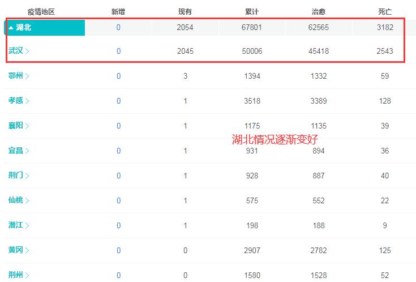Click the chevron icon next to 宜昌
416x282 pixels.
coord(28,151)
